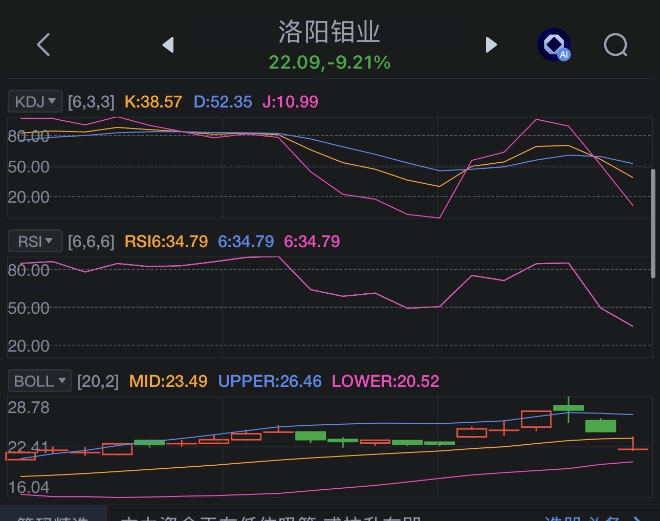The height and width of the screenshot is (521, 660).
Task: Tap the UPPER:26.46 value
Action: tap(270, 381)
